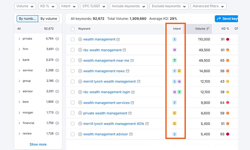Tick the select-all checkbox in the table header

(x=73, y=29)
